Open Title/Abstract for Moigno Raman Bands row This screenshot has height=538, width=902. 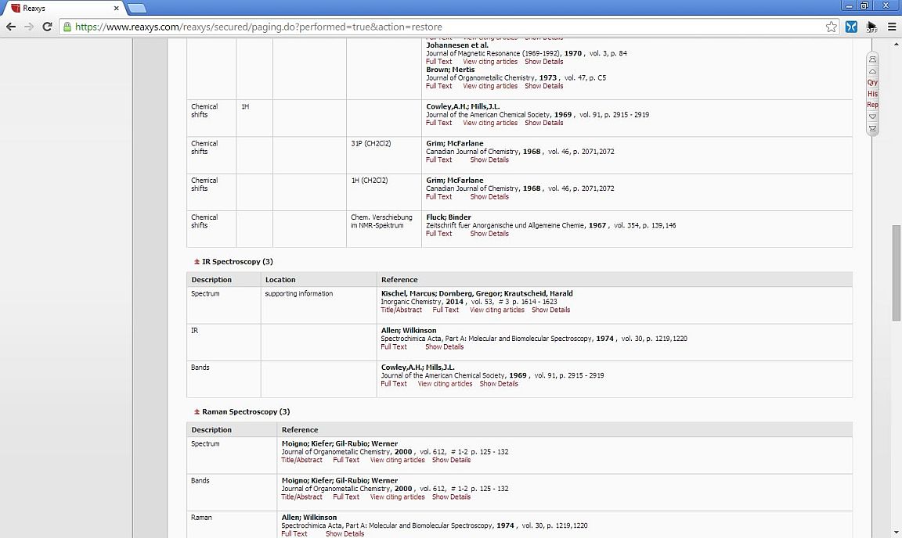[301, 497]
